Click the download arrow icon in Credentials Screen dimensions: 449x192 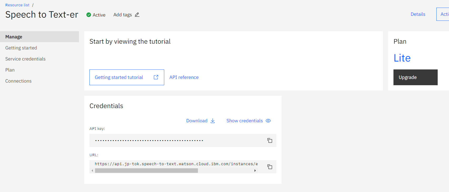213,121
